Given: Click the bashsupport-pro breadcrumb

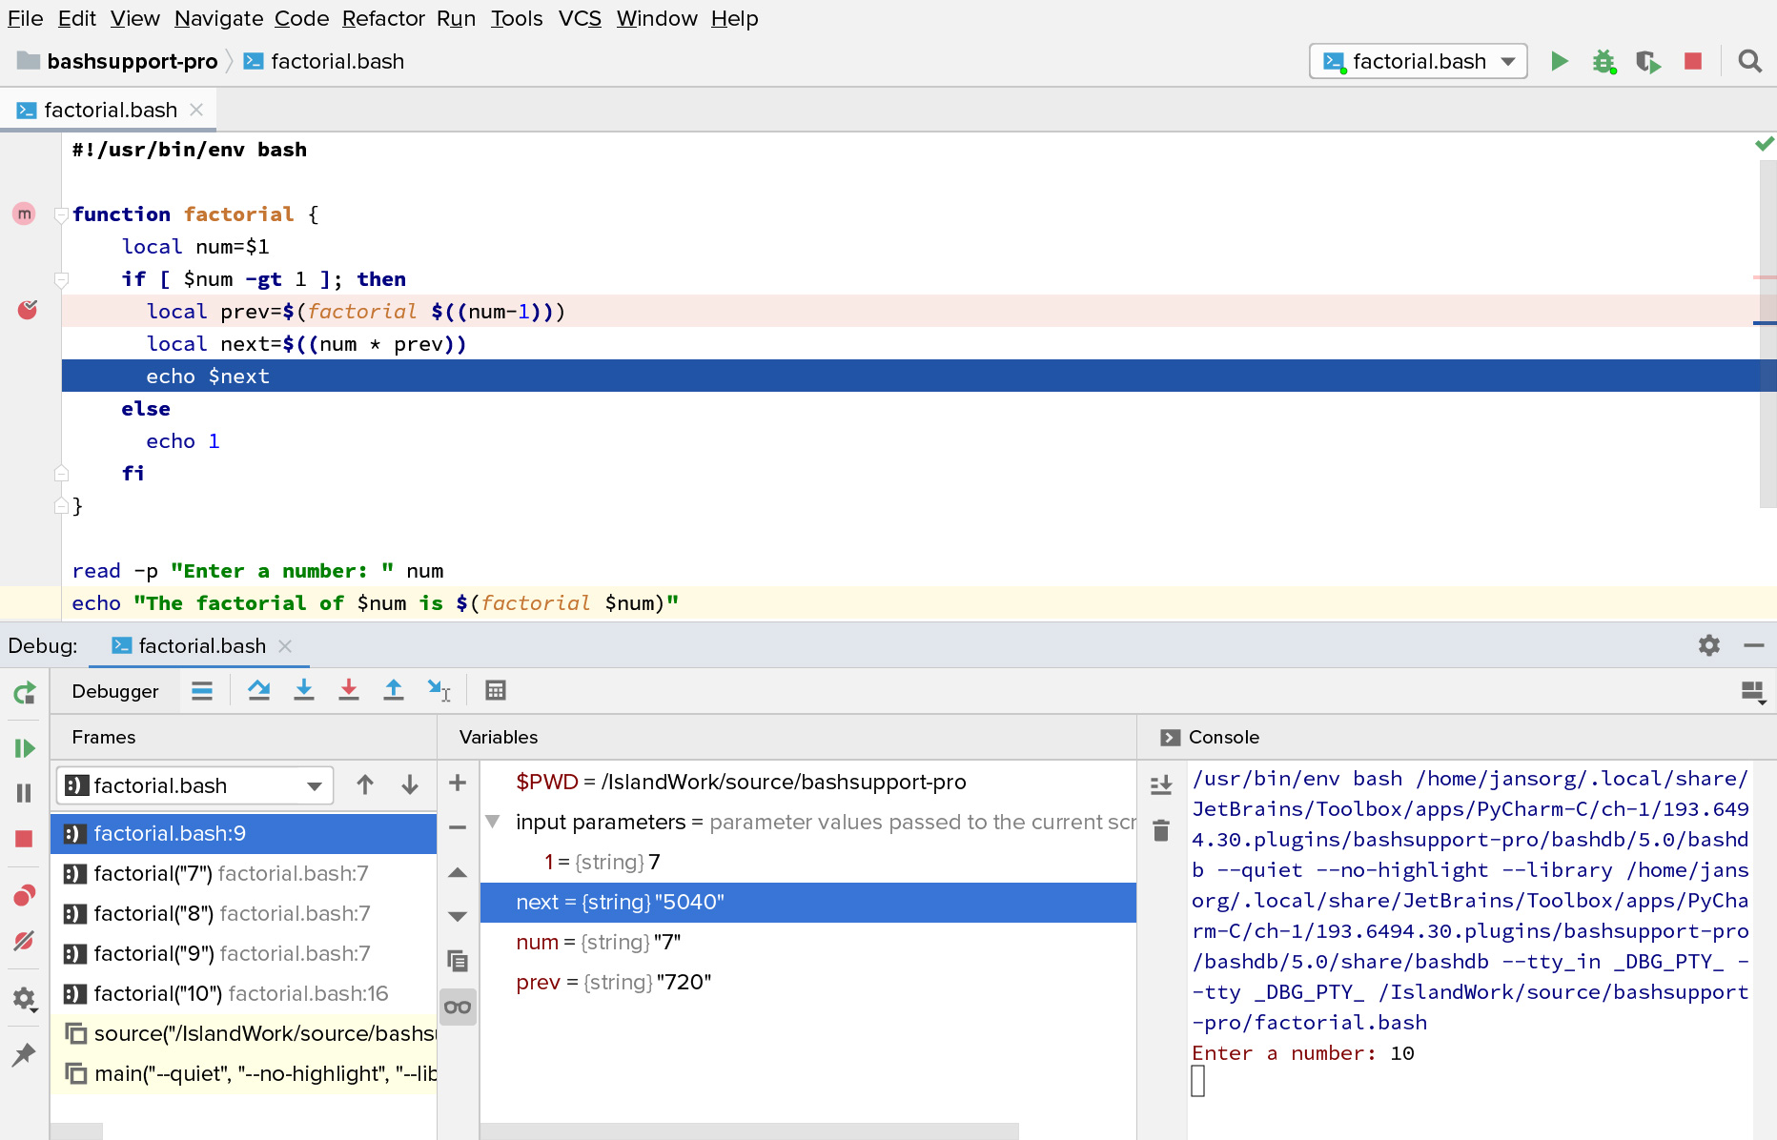Looking at the screenshot, I should [x=133, y=62].
